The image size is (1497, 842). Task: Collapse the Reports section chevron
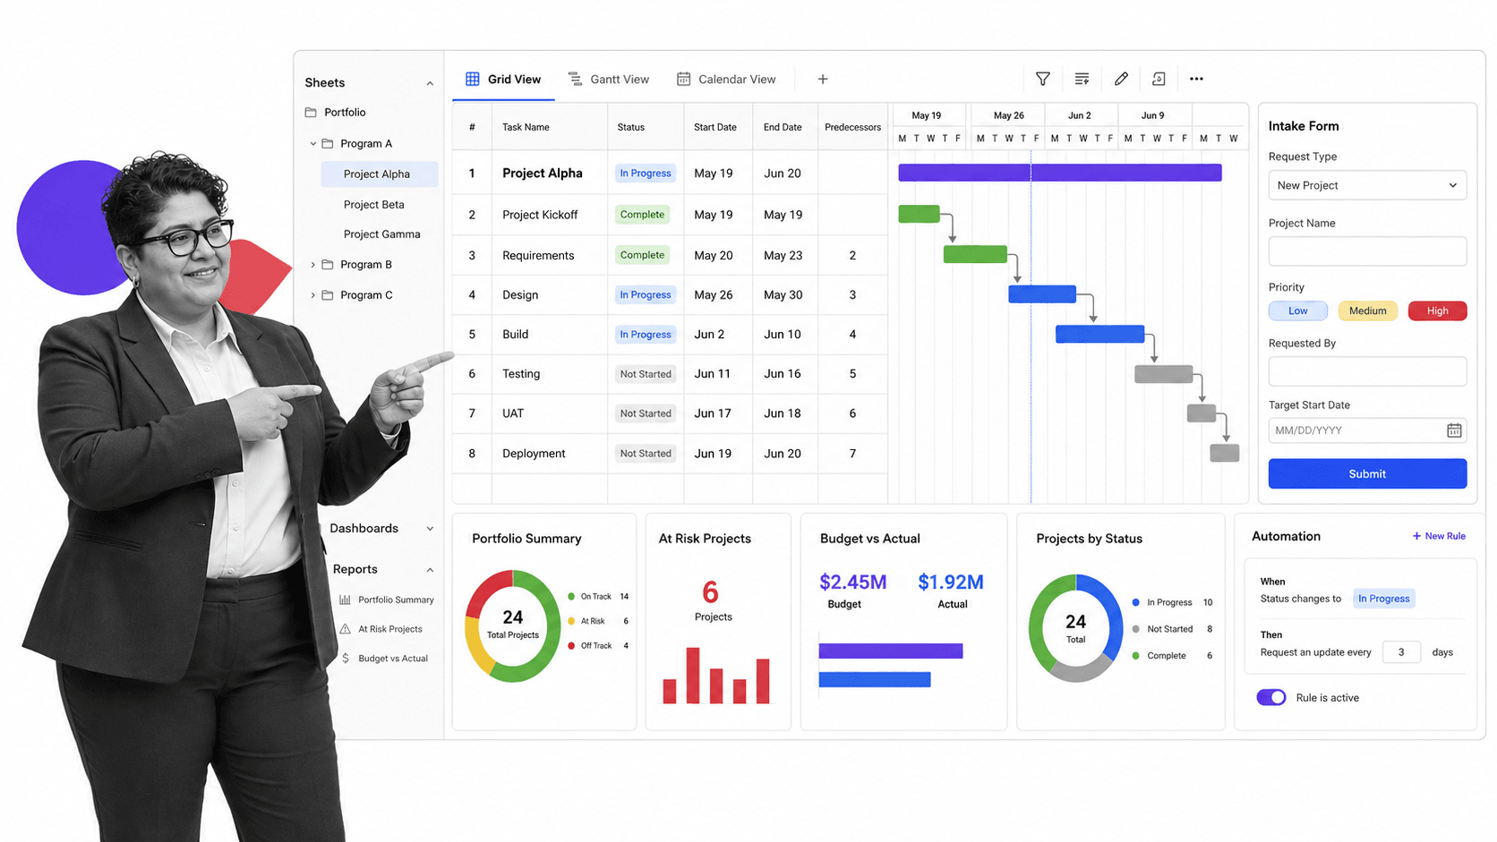click(430, 570)
